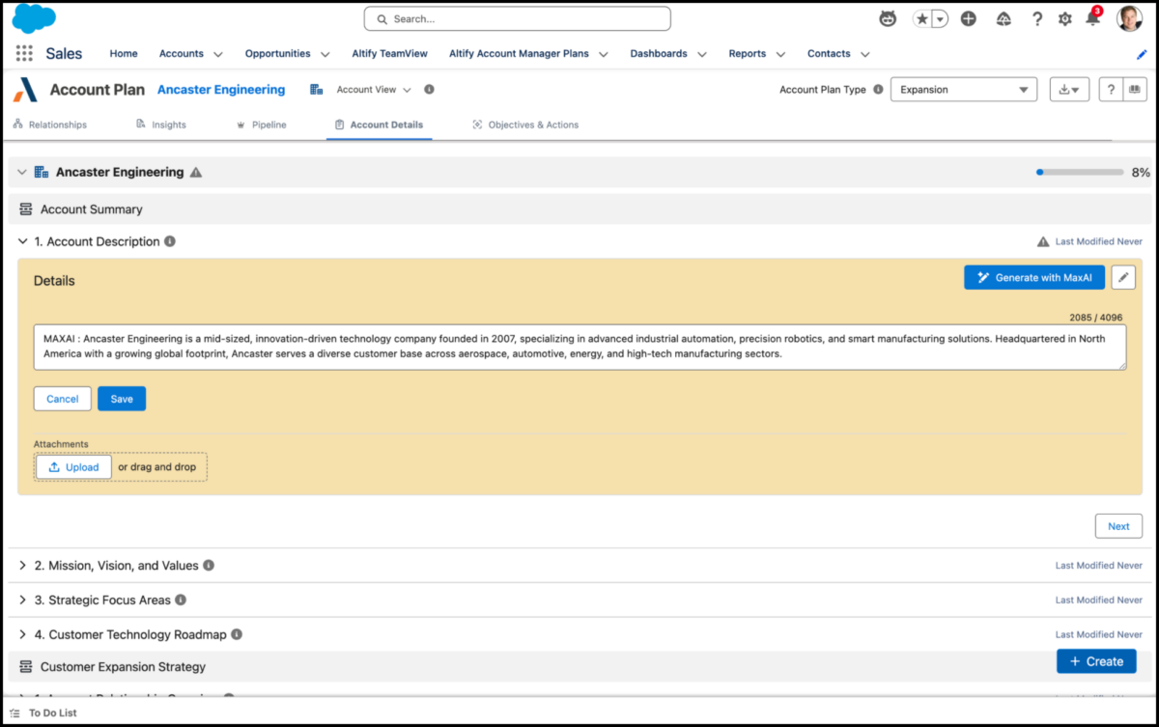Switch to the Pipeline tab

tap(262, 125)
